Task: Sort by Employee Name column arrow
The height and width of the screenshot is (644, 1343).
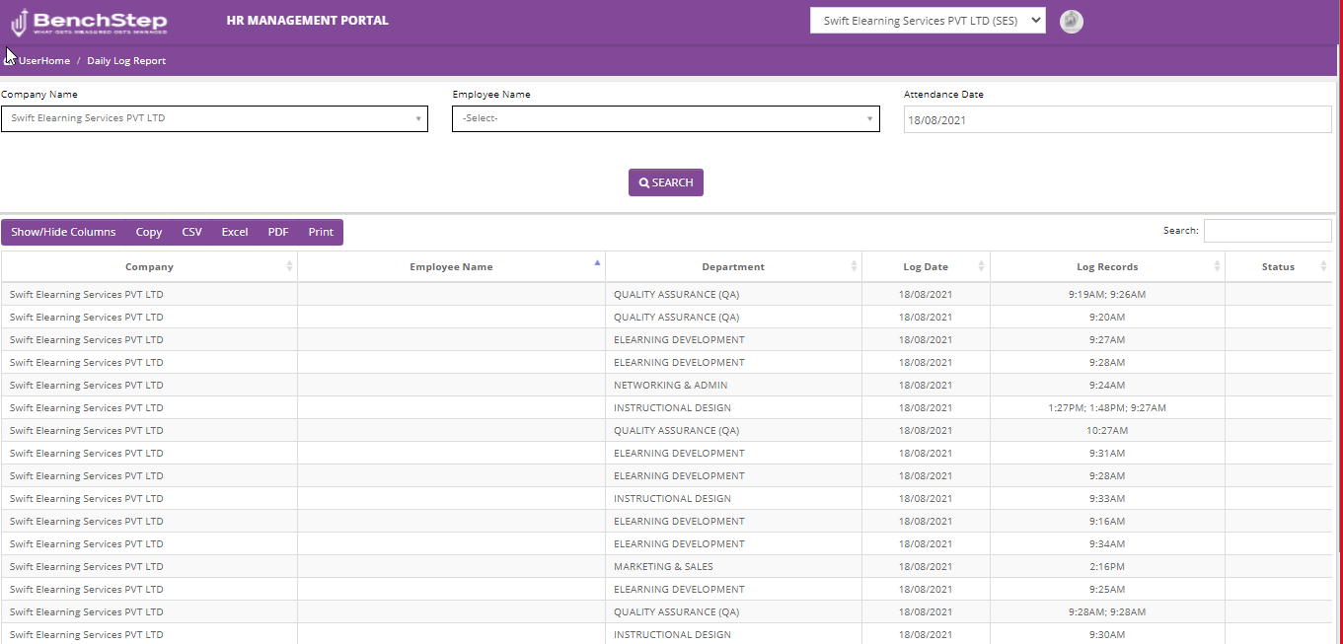Action: [597, 263]
